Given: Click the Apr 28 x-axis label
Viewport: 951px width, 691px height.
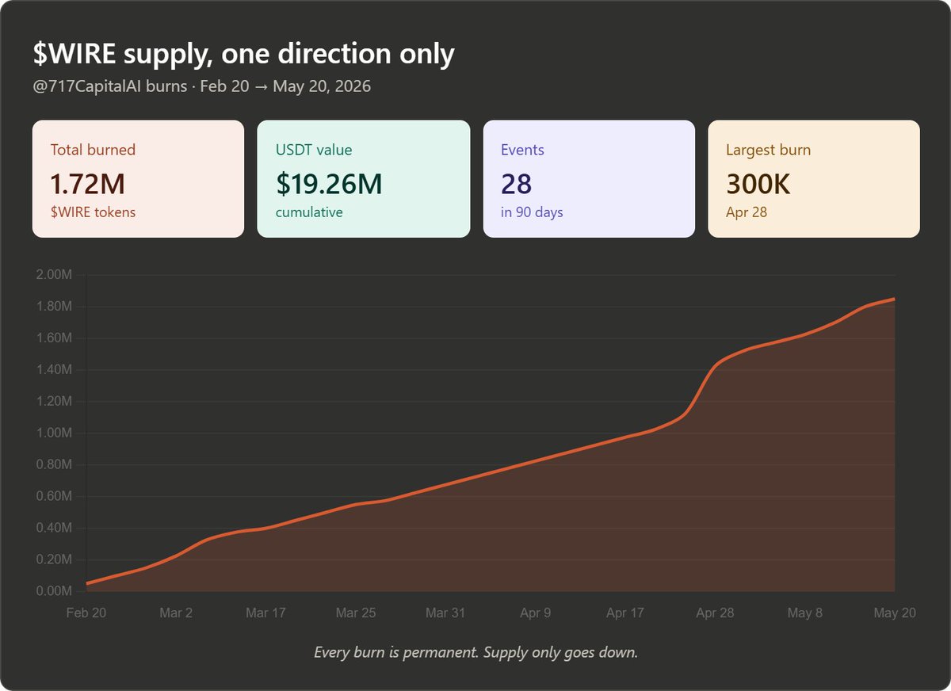Looking at the screenshot, I should [x=715, y=613].
